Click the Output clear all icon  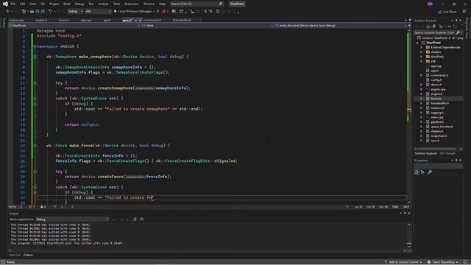point(135,219)
